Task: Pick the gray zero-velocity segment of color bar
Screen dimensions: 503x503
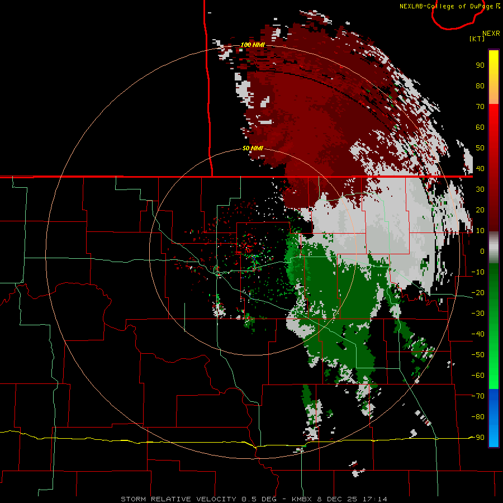Action: (493, 248)
